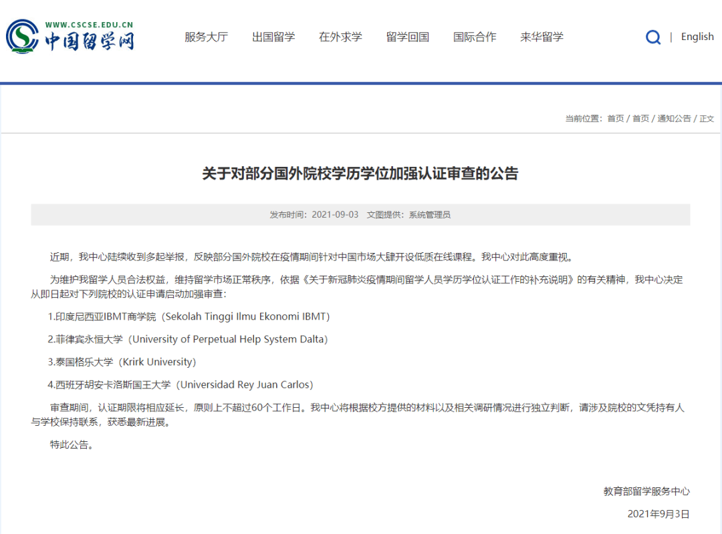Click the paragraph beginning 审查期间，认证期限

[x=358, y=415]
